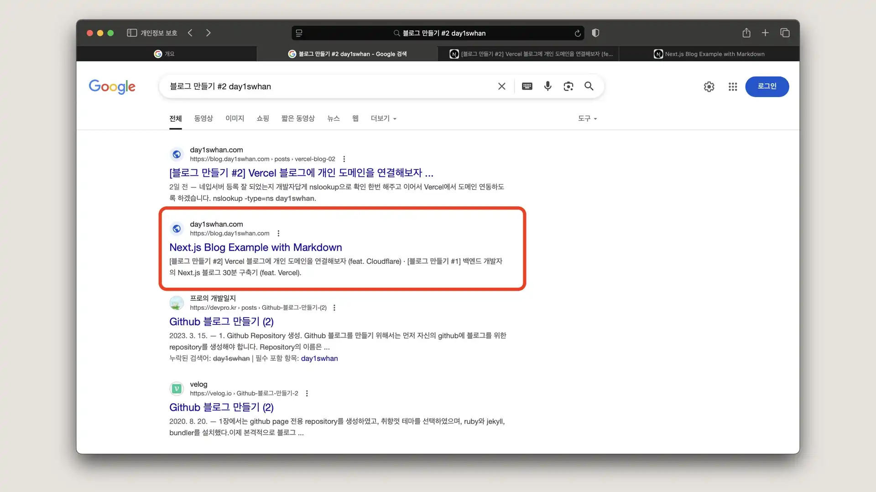Click the https://blog.day1swhan.com URL text
The image size is (876, 492).
point(229,233)
